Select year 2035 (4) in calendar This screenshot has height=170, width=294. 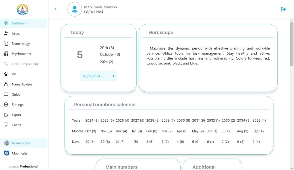tap(259, 120)
